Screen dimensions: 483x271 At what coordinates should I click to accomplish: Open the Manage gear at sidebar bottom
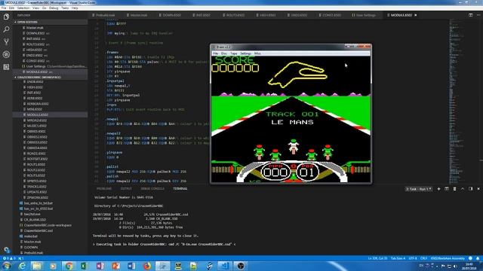[6, 250]
